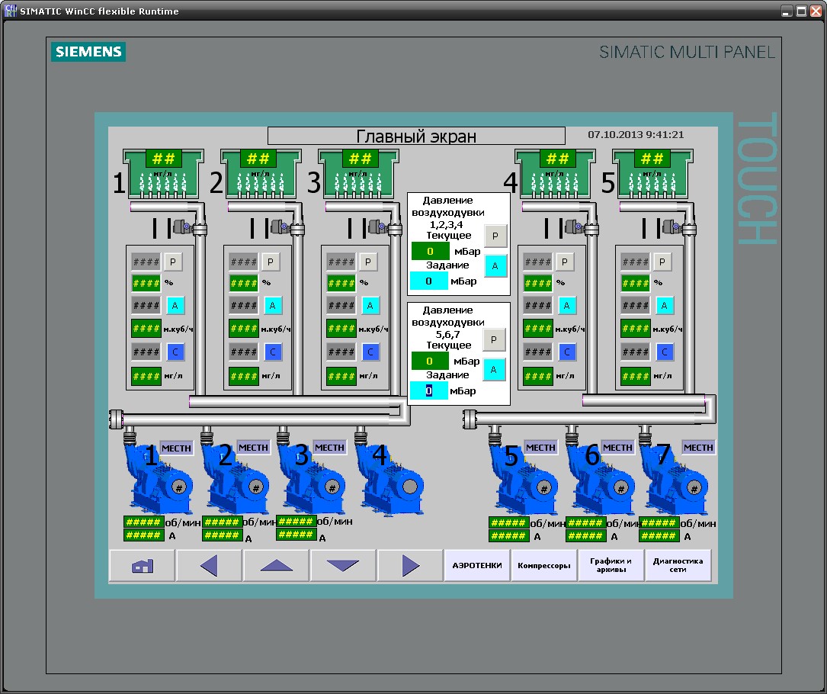Switch tank 5 to P mode
Image resolution: width=827 pixels, height=694 pixels.
point(662,262)
